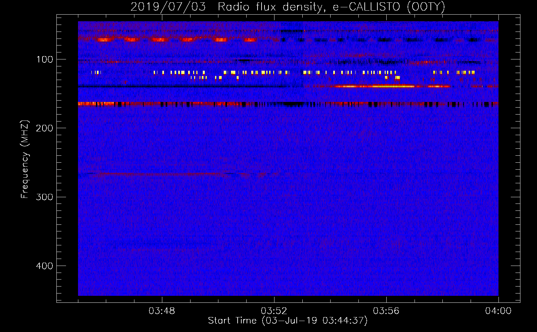Click the 03:56 time tick label
The width and height of the screenshot is (537, 332).
coord(386,311)
